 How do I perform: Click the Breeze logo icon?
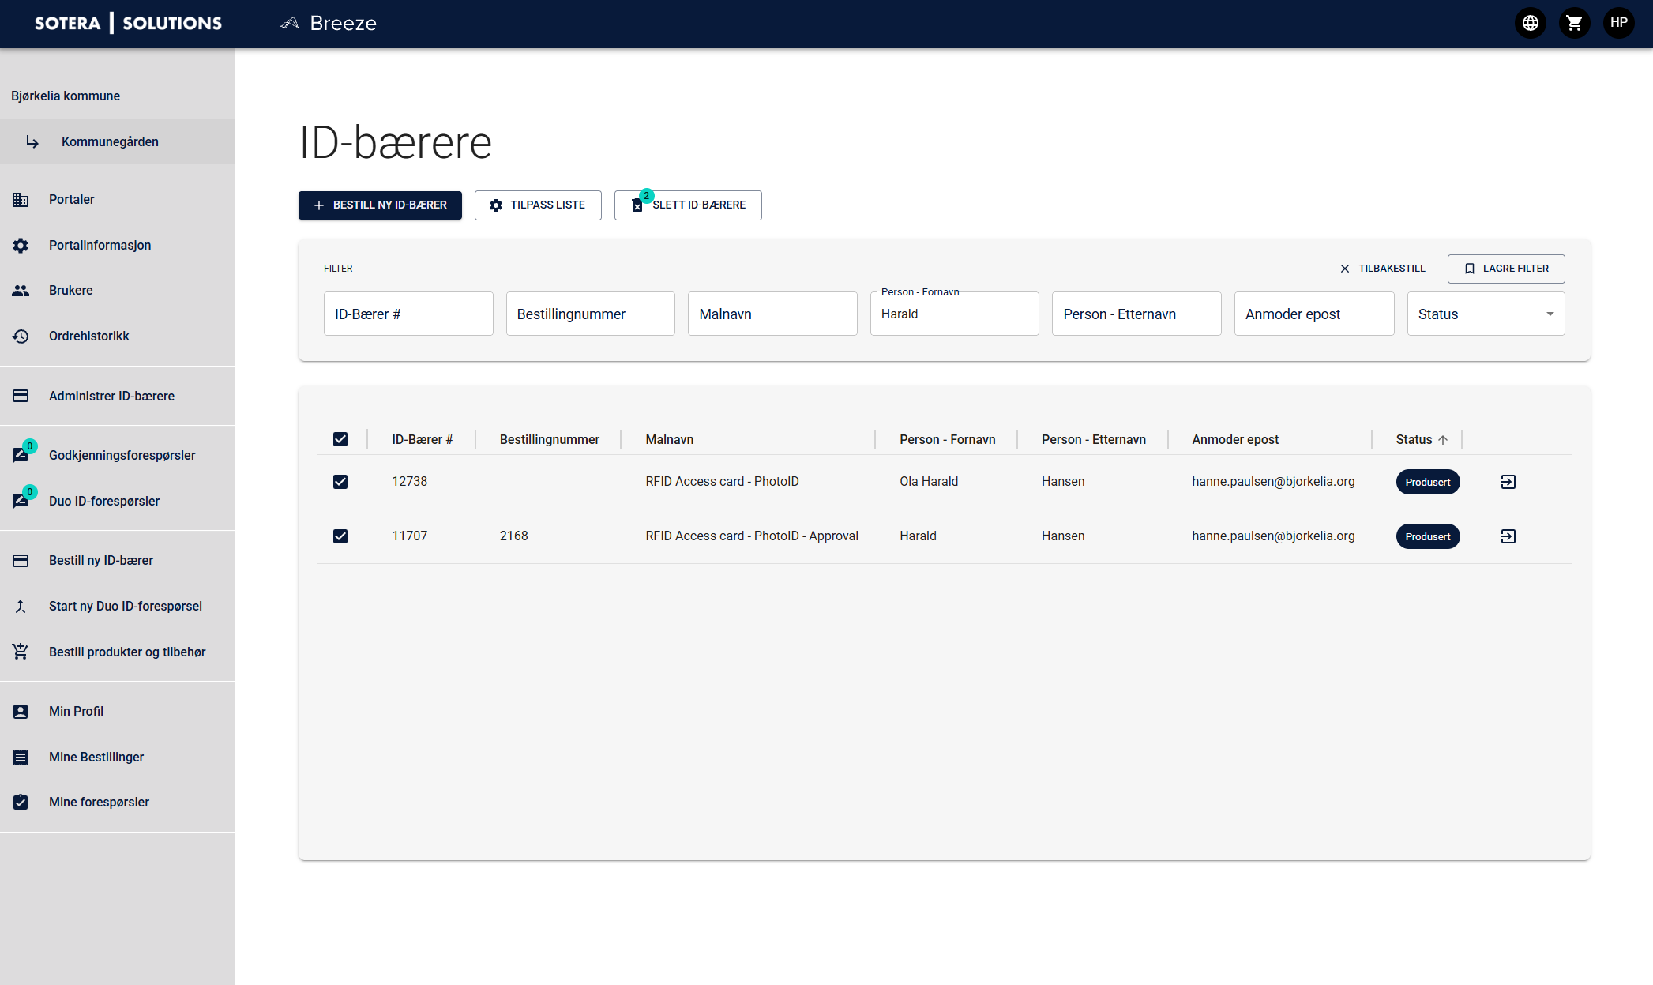click(x=290, y=23)
